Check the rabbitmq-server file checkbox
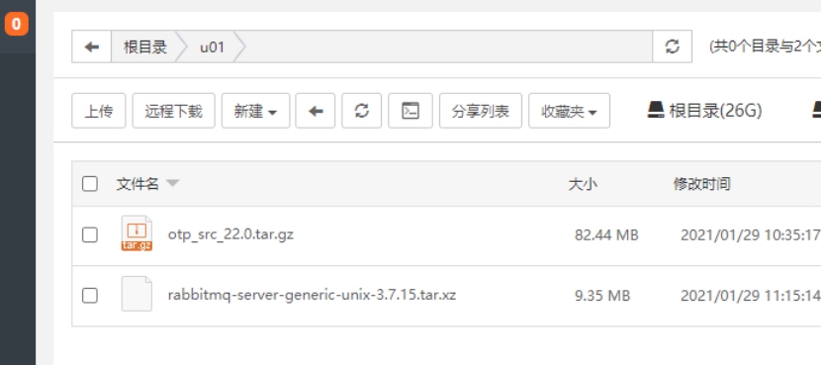 pyautogui.click(x=90, y=296)
